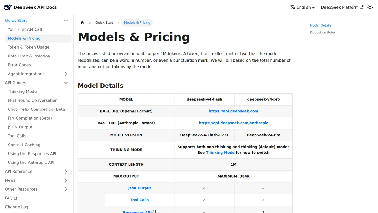Click the CONTEXT LENGTH row label
This screenshot has height=213, width=378.
click(126, 164)
